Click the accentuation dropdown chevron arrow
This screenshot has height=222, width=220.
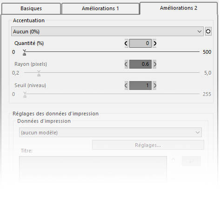point(200,32)
